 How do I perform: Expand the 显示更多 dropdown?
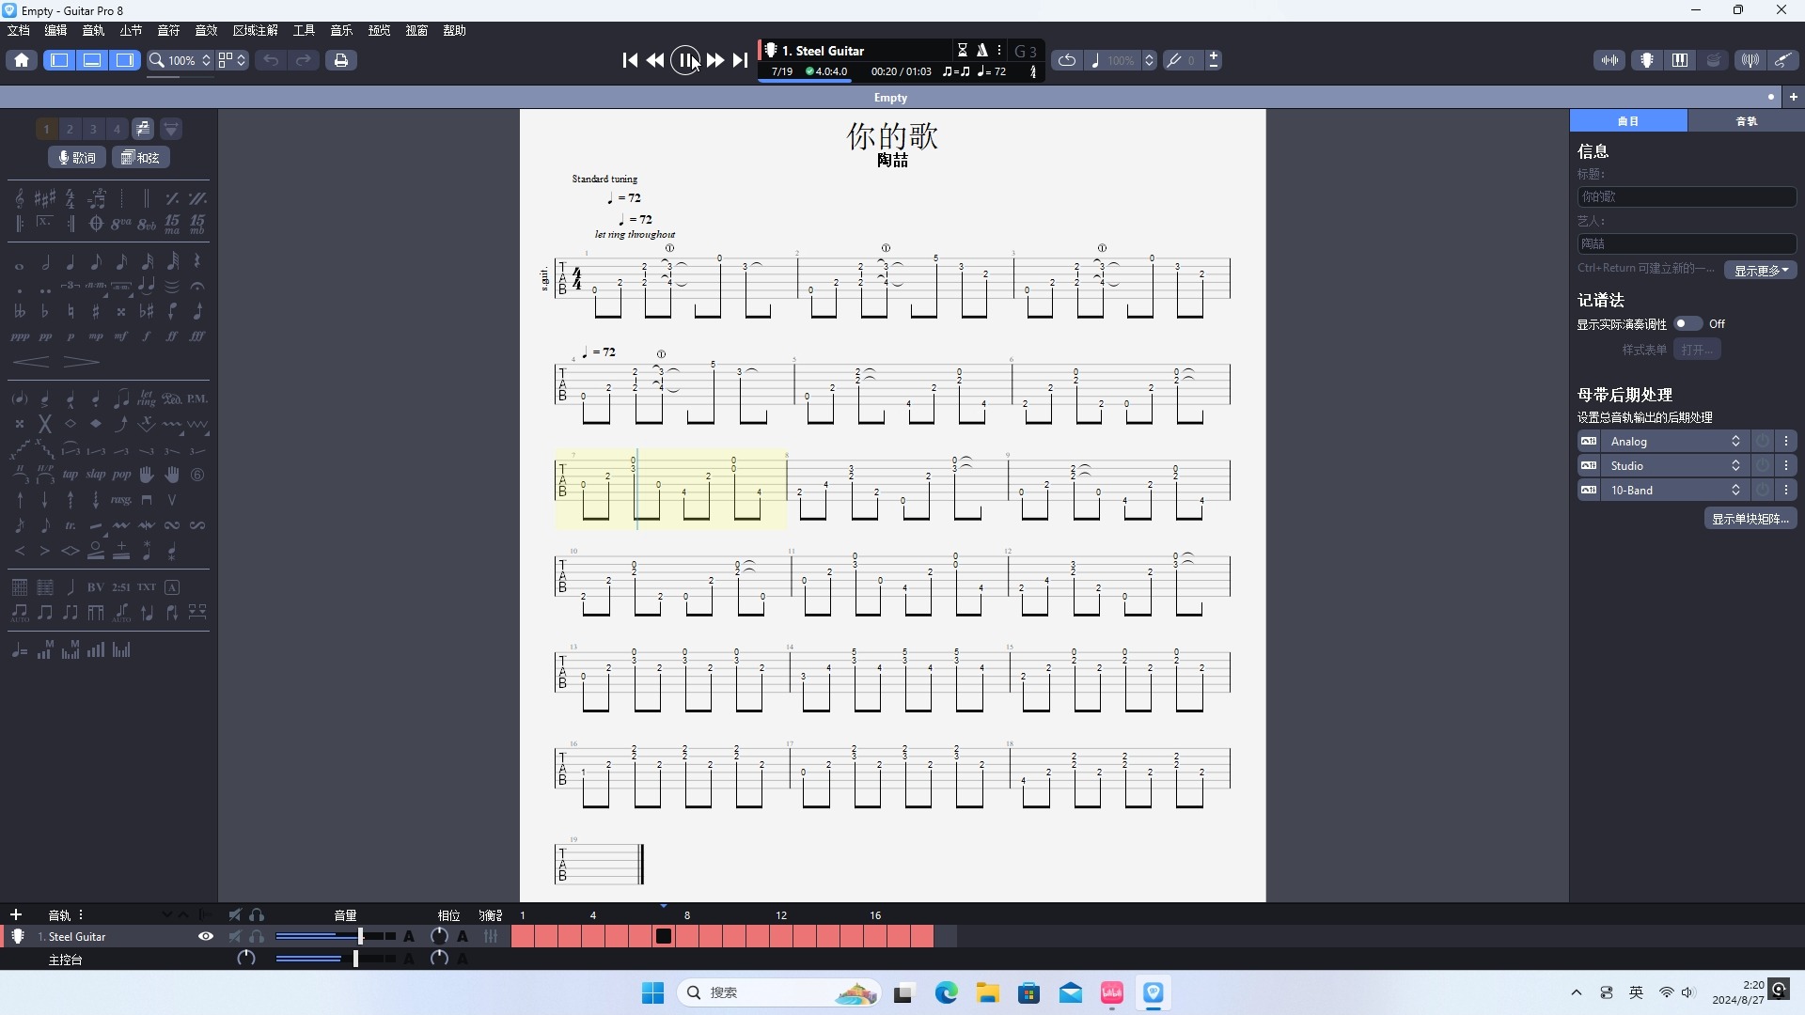(1761, 270)
